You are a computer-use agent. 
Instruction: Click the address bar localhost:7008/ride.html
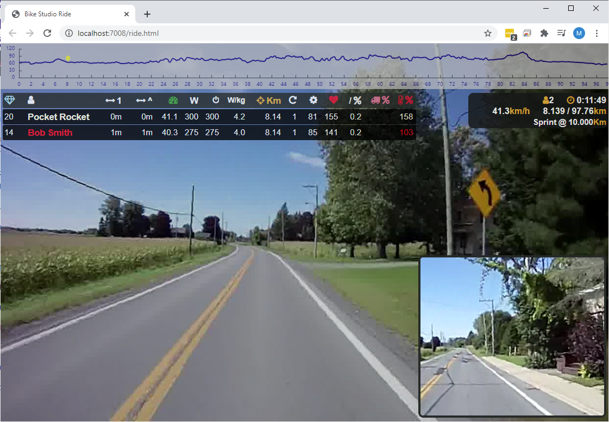point(118,33)
